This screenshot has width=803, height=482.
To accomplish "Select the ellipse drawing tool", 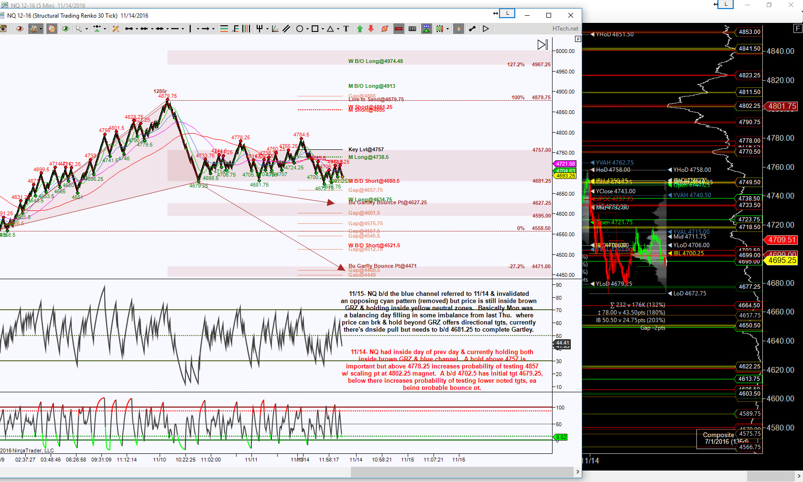I will [x=300, y=29].
